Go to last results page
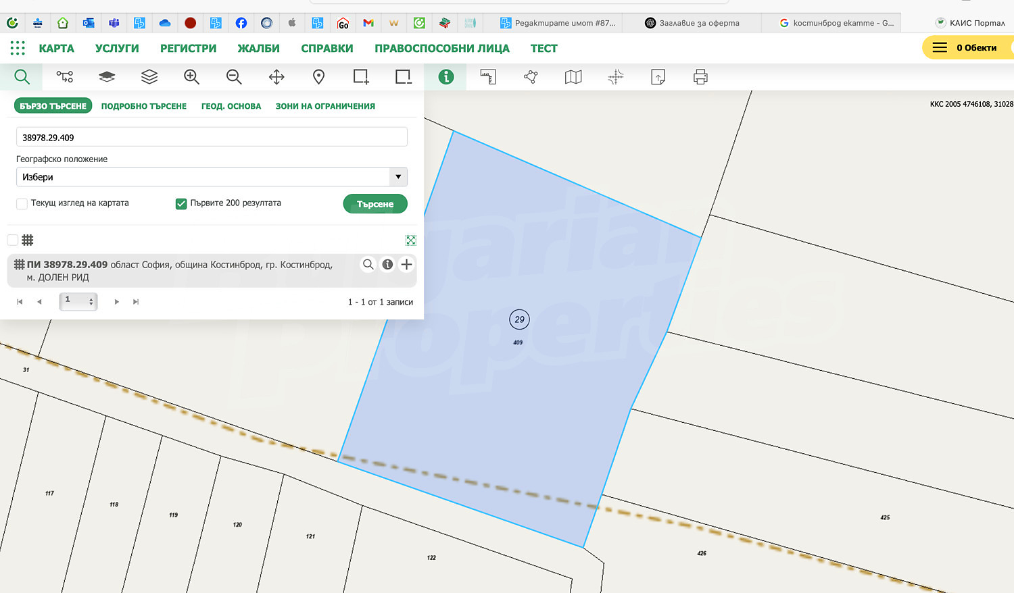The height and width of the screenshot is (593, 1014). pyautogui.click(x=136, y=302)
